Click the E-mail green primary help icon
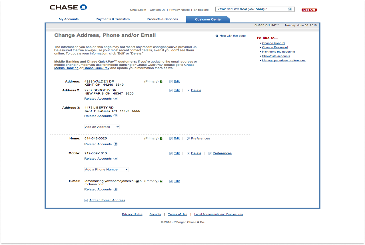The height and width of the screenshot is (245, 365). coord(161,181)
